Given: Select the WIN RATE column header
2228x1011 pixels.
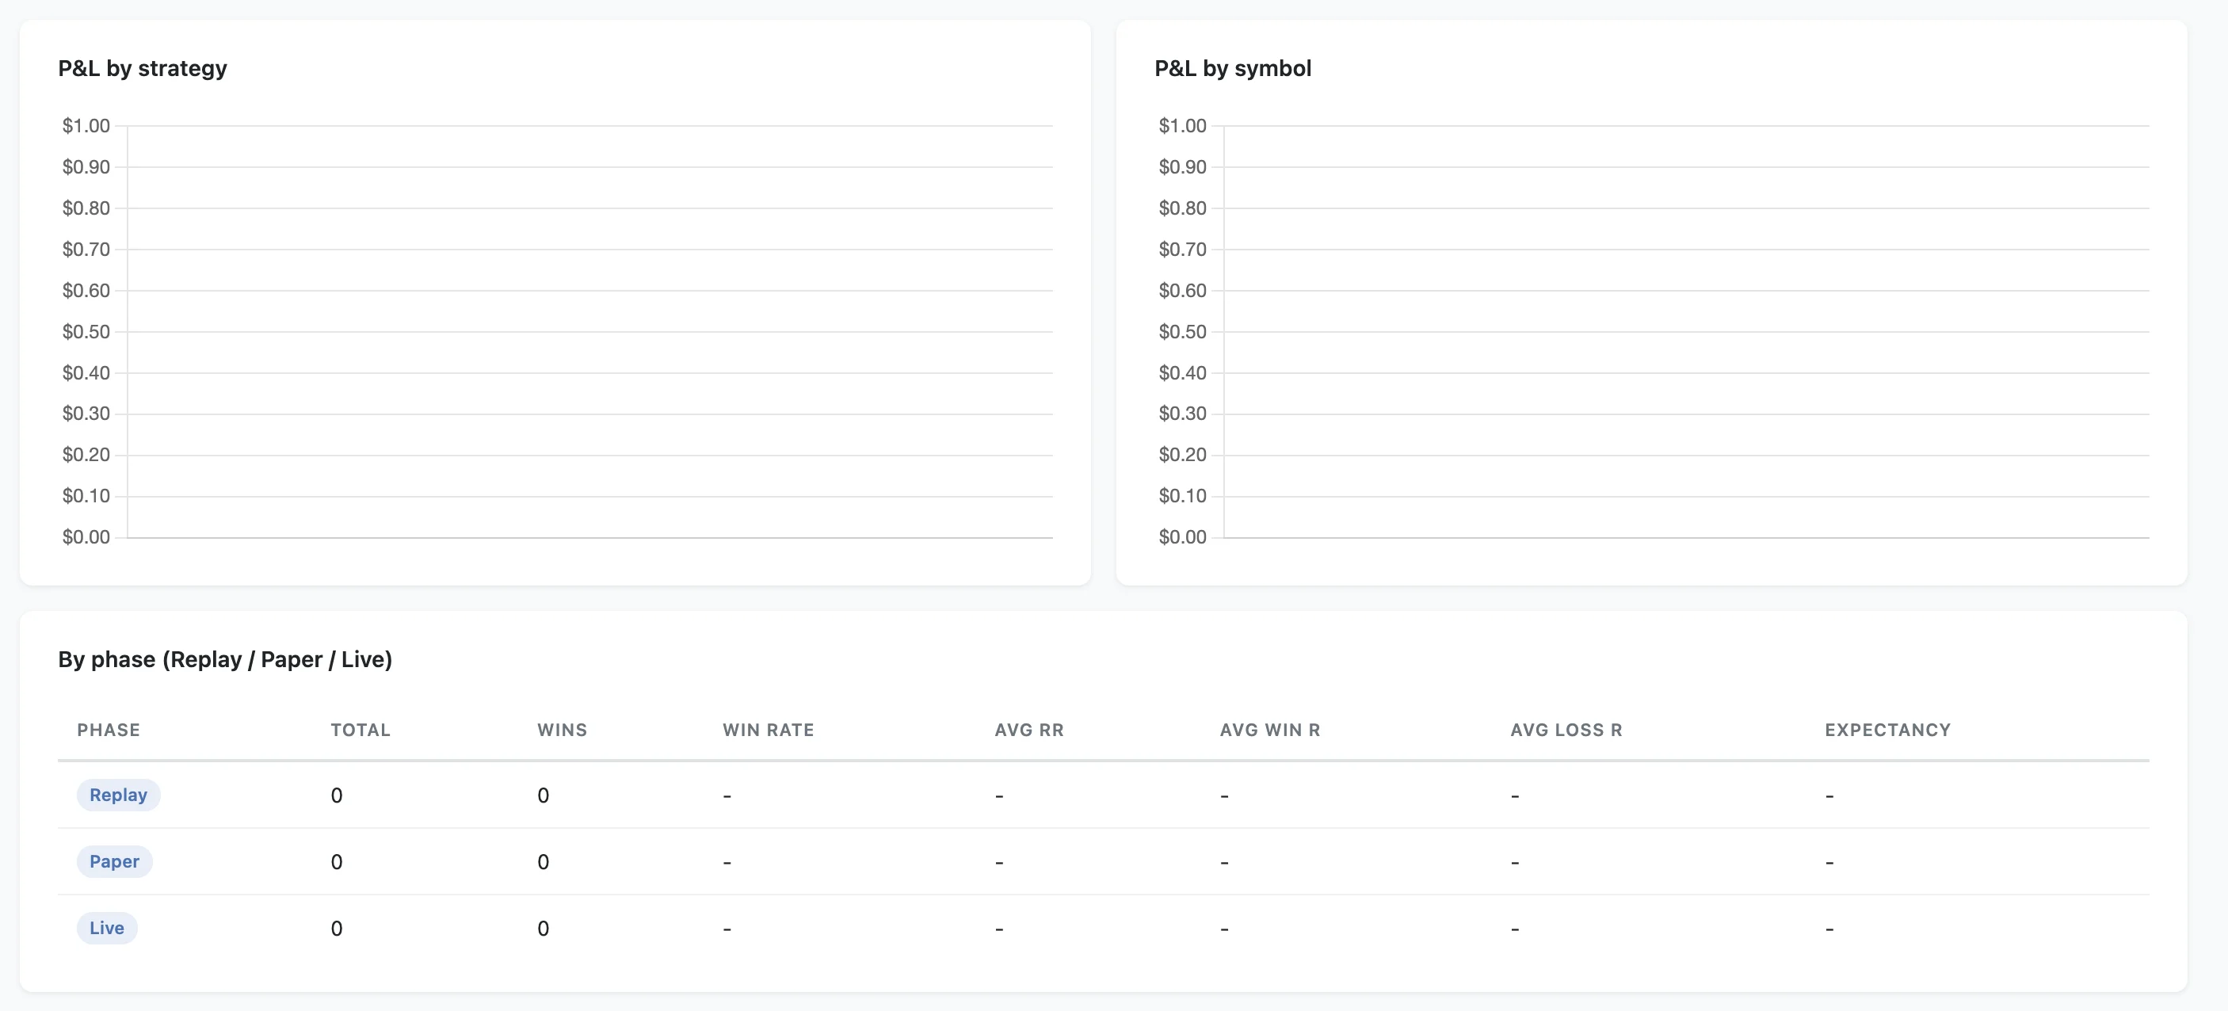Looking at the screenshot, I should coord(768,730).
